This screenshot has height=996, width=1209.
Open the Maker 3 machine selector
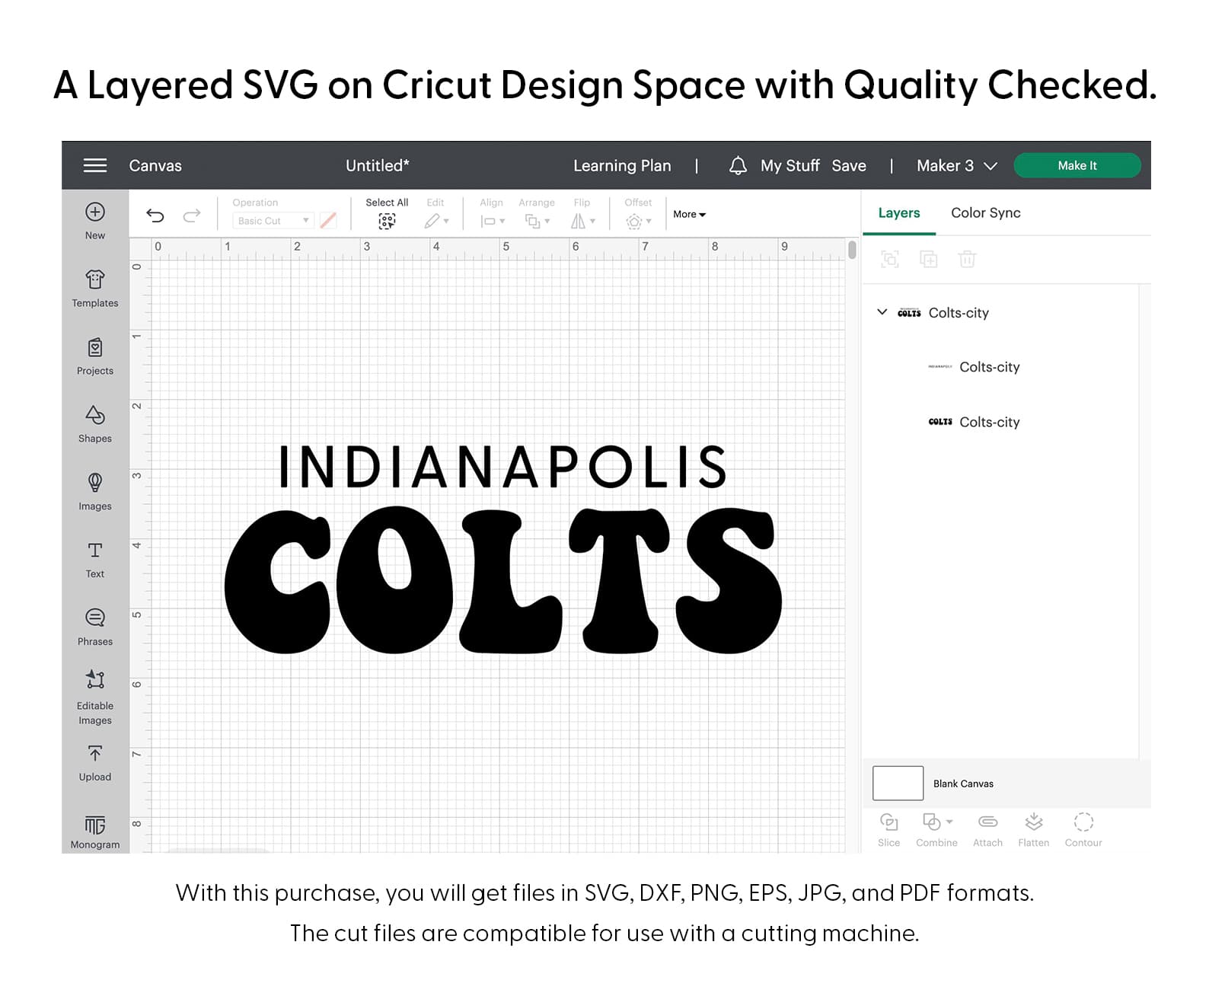click(956, 165)
